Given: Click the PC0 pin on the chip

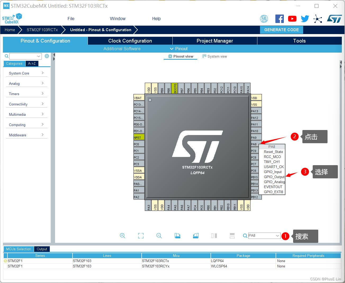Looking at the screenshot, I should point(139,144).
